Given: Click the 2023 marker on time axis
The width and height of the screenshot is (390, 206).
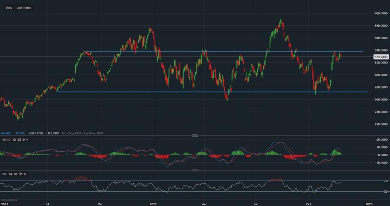Looking at the screenshot, I should 369,204.
